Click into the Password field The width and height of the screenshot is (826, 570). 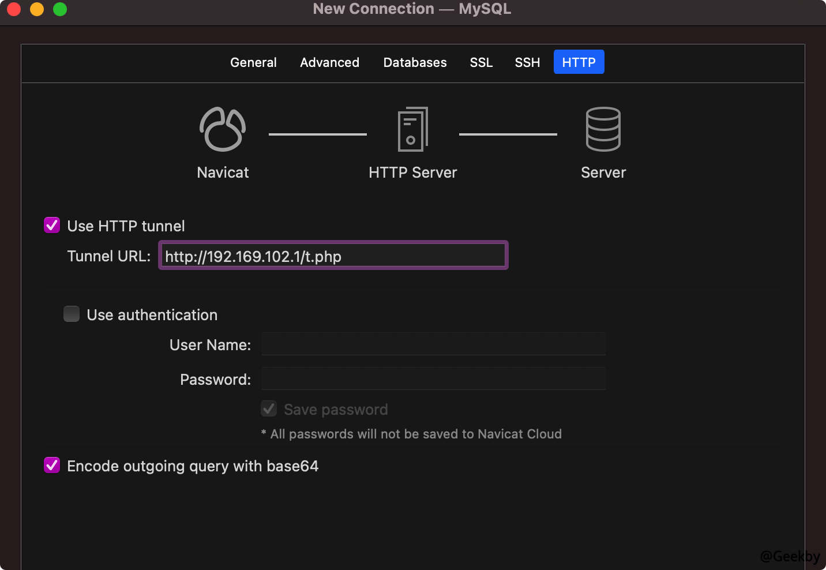point(434,378)
